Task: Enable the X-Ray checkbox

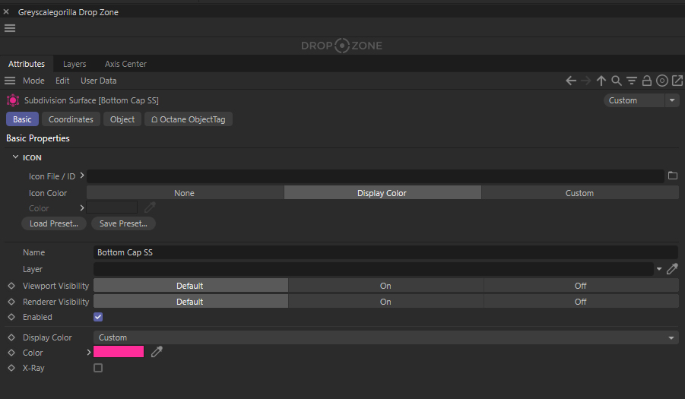Action: pos(98,368)
